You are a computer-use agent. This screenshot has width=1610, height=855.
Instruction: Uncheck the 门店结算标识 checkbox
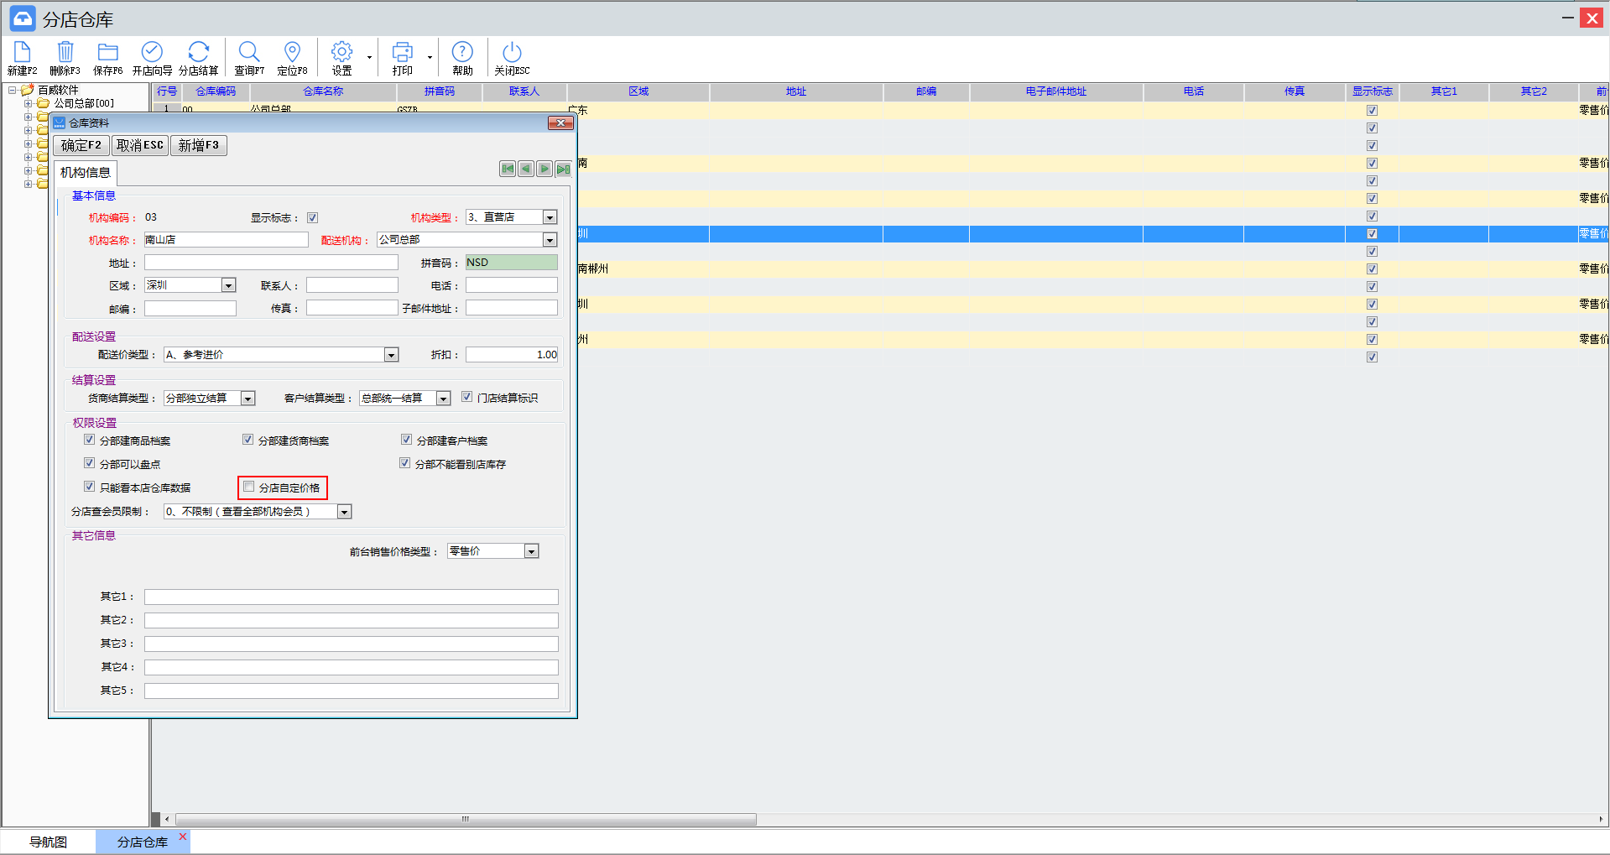point(467,397)
